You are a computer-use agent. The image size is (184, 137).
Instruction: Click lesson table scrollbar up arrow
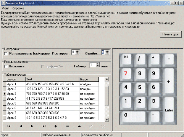coord(107,79)
